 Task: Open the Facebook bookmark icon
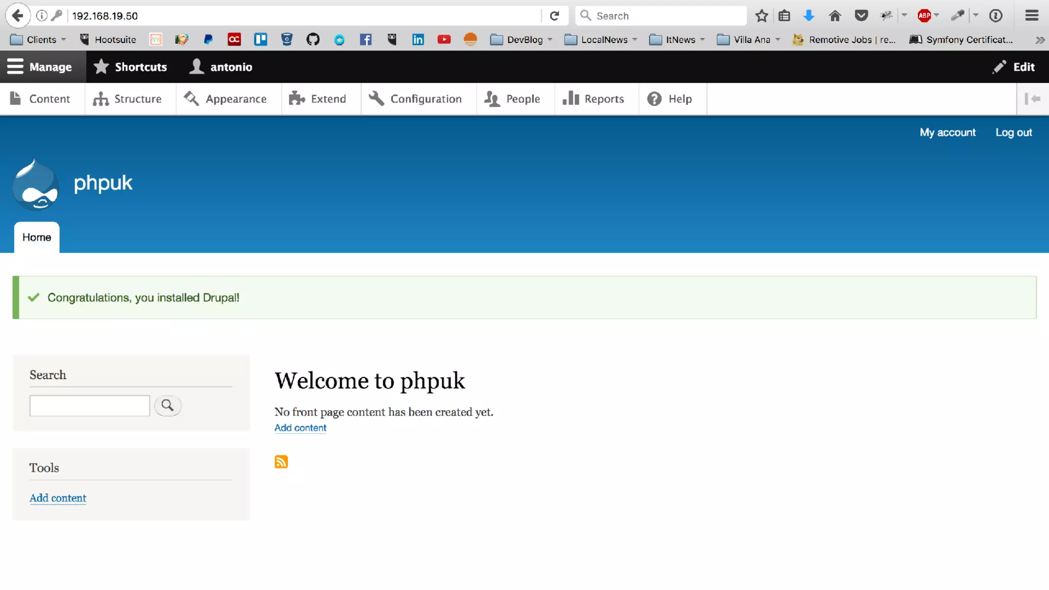(x=365, y=39)
